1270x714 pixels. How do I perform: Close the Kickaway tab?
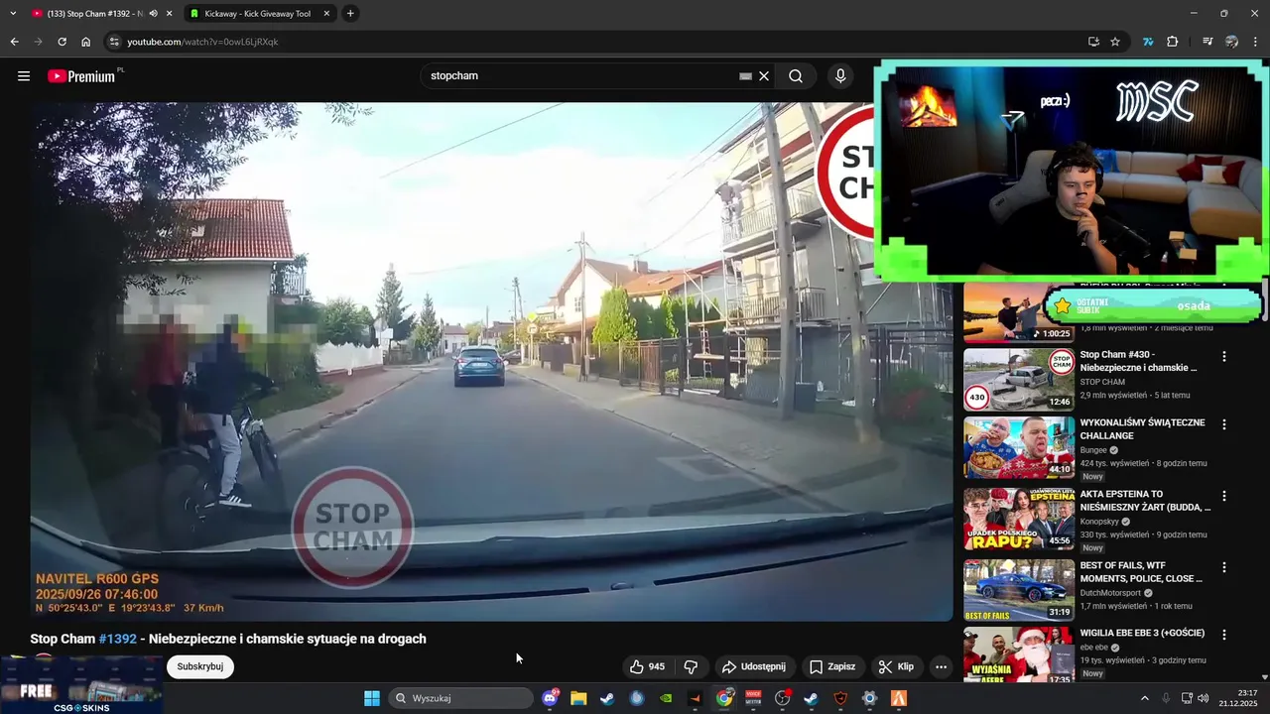click(x=326, y=14)
